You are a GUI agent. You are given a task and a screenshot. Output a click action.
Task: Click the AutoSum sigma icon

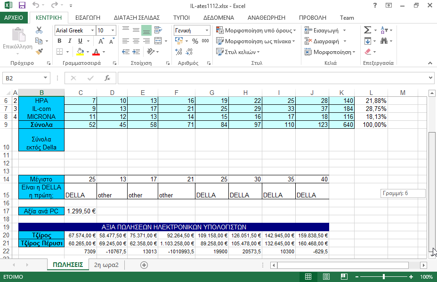click(368, 30)
